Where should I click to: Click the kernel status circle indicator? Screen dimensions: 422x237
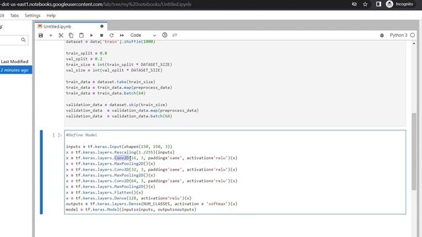click(x=412, y=35)
